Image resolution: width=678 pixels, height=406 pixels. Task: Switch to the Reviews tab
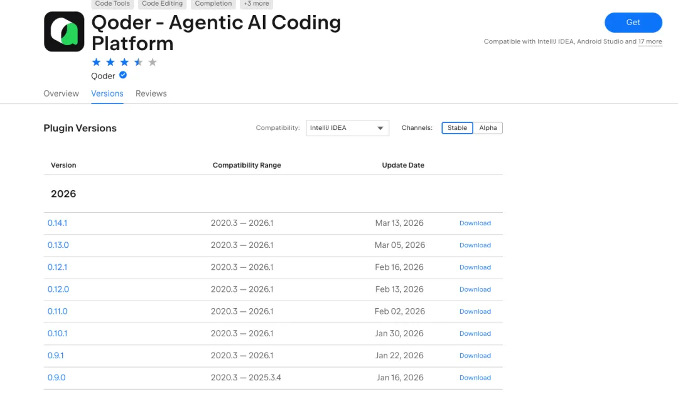click(x=151, y=93)
